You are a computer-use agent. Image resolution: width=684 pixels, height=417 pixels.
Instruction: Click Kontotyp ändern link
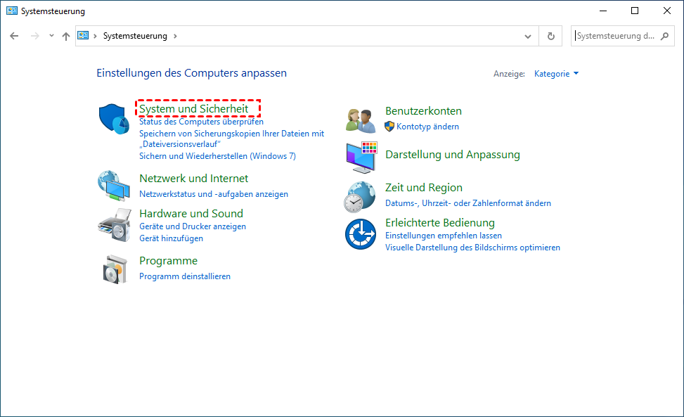427,127
